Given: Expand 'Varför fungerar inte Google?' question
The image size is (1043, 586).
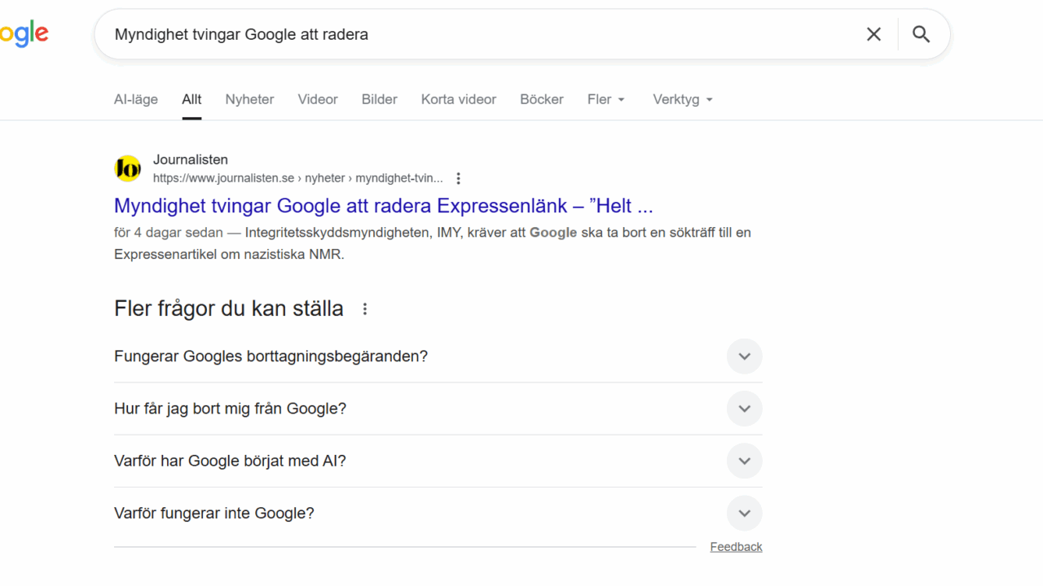Looking at the screenshot, I should [x=744, y=514].
